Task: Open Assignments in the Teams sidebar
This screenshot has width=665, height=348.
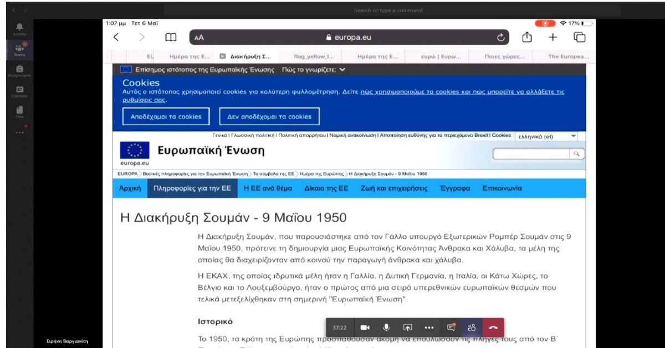Action: [20, 71]
